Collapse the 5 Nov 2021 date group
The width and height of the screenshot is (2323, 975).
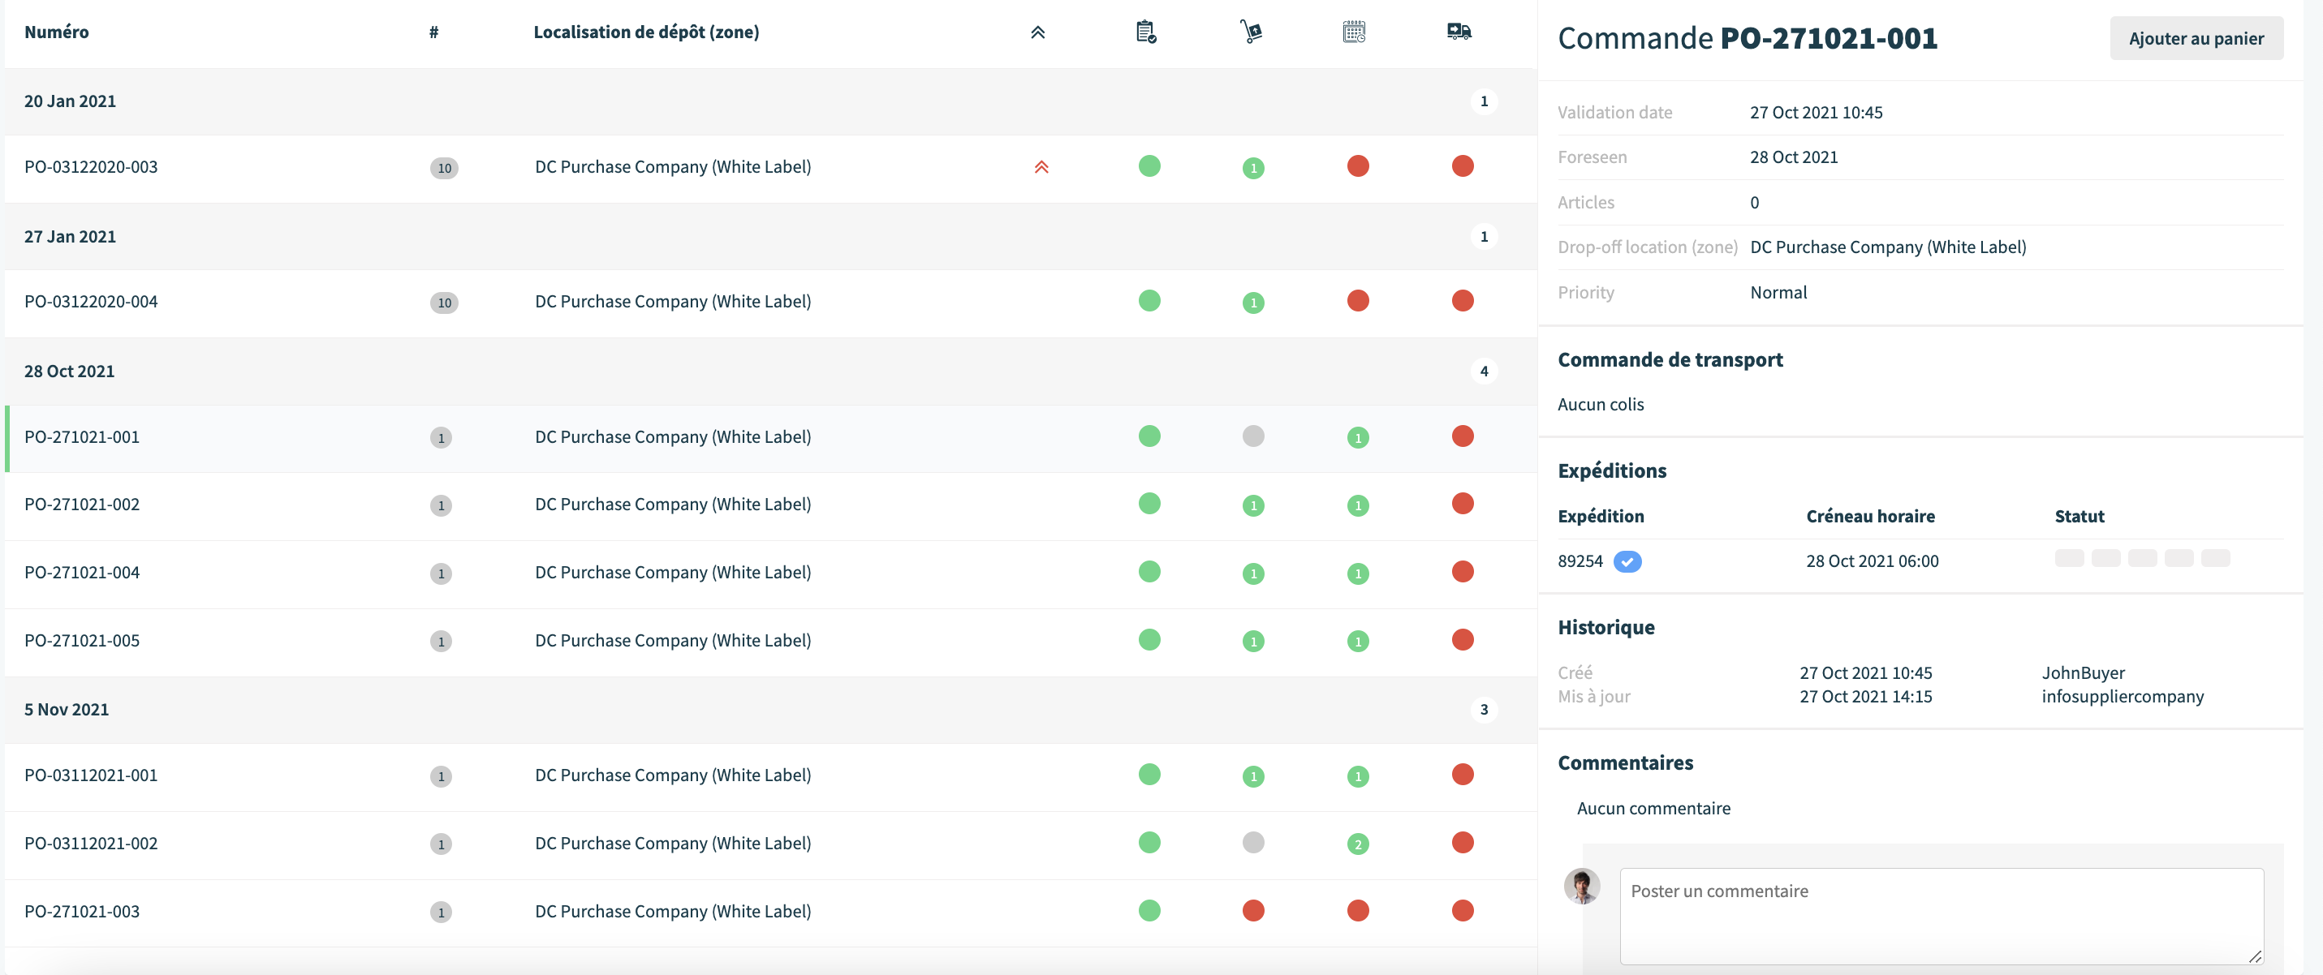click(x=66, y=709)
